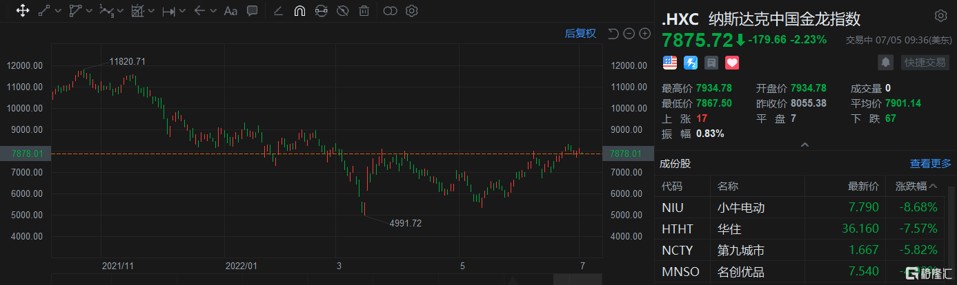The width and height of the screenshot is (957, 285).
Task: Collapse the quote details with chevron
Action: tap(804, 145)
